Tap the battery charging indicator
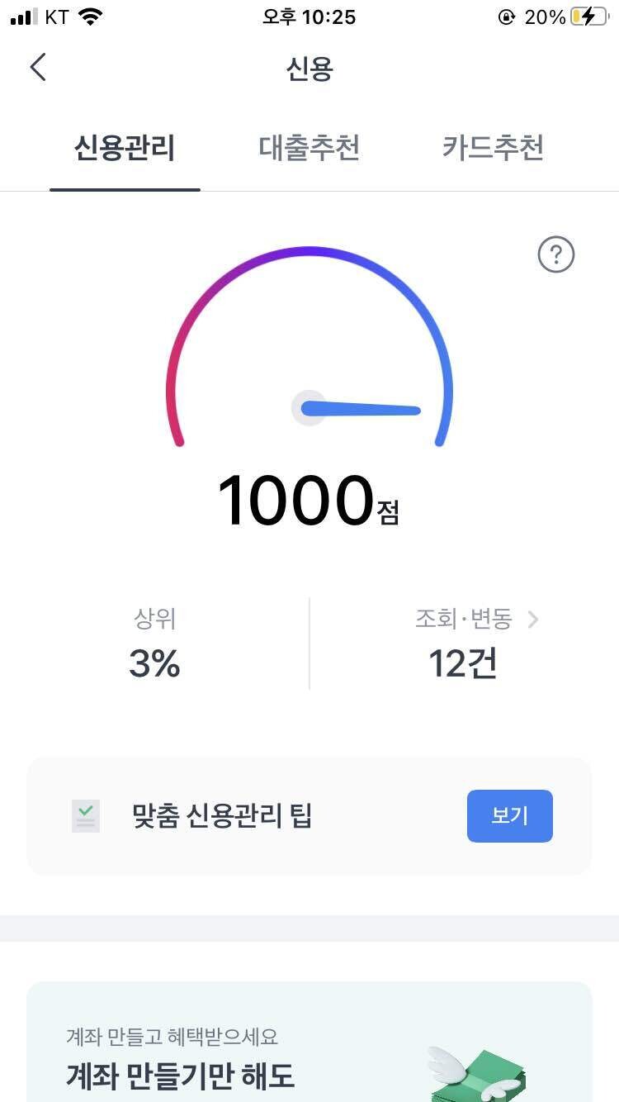The height and width of the screenshot is (1102, 619). 589,17
